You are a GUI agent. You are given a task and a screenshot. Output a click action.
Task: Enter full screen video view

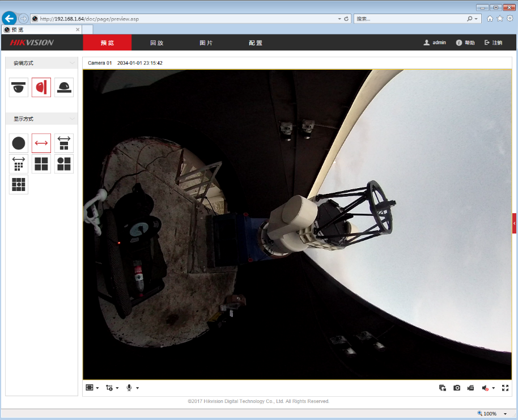coord(506,388)
